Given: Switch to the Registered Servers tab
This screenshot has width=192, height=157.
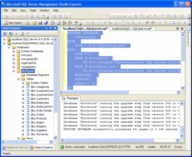Looking at the screenshot, I should point(15,147).
